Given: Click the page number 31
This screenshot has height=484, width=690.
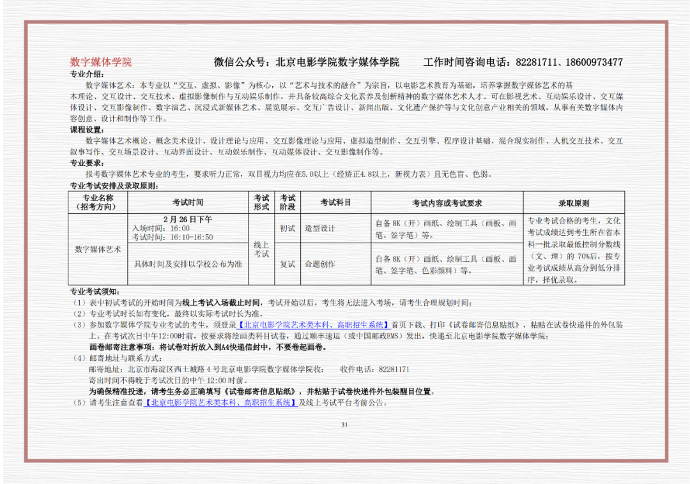Looking at the screenshot, I should click(x=344, y=425).
